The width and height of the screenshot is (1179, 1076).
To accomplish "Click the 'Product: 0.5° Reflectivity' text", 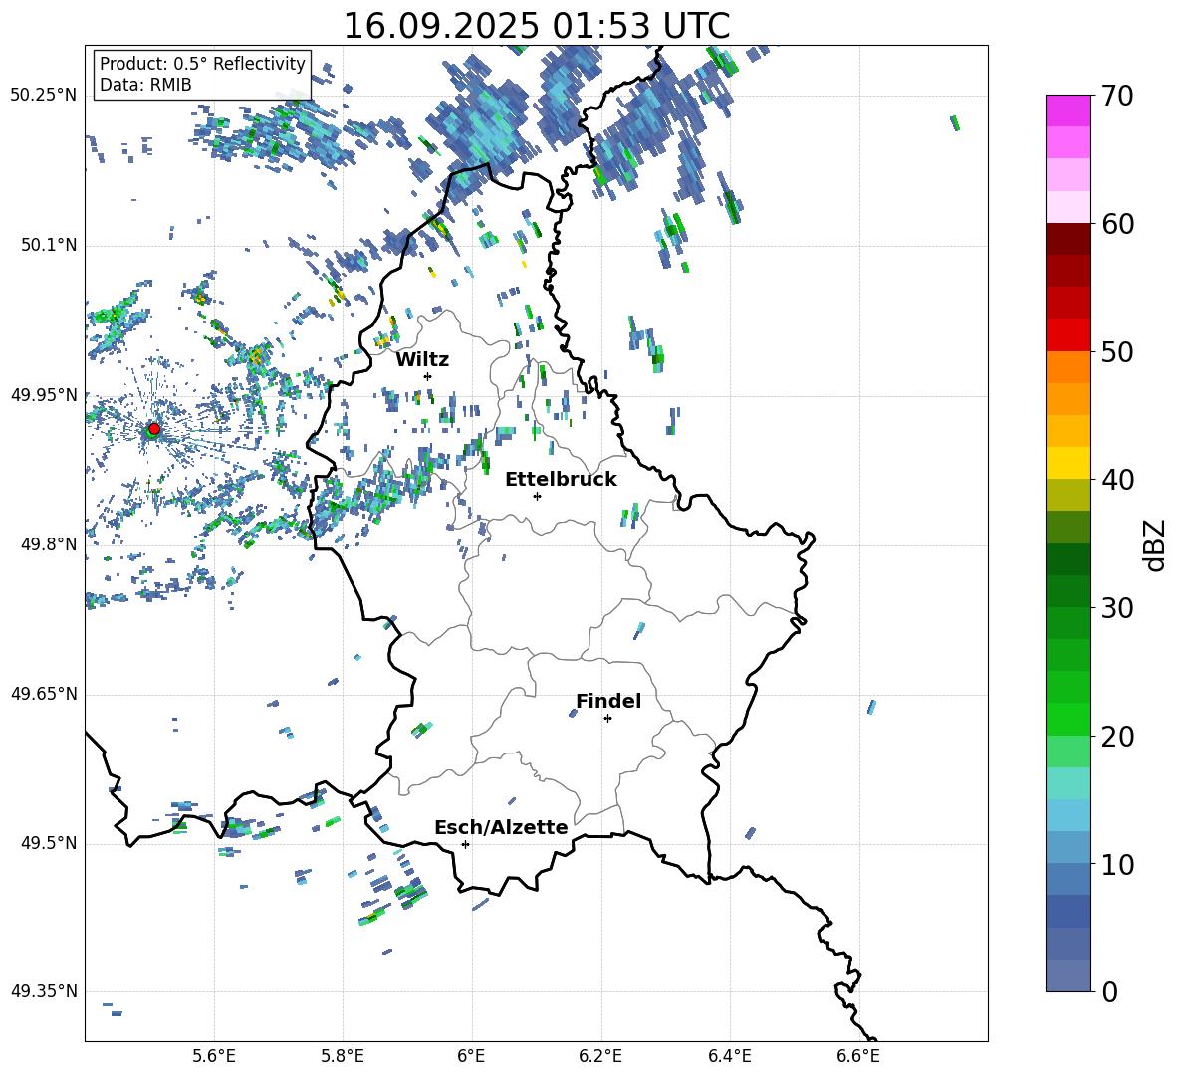I will point(202,64).
